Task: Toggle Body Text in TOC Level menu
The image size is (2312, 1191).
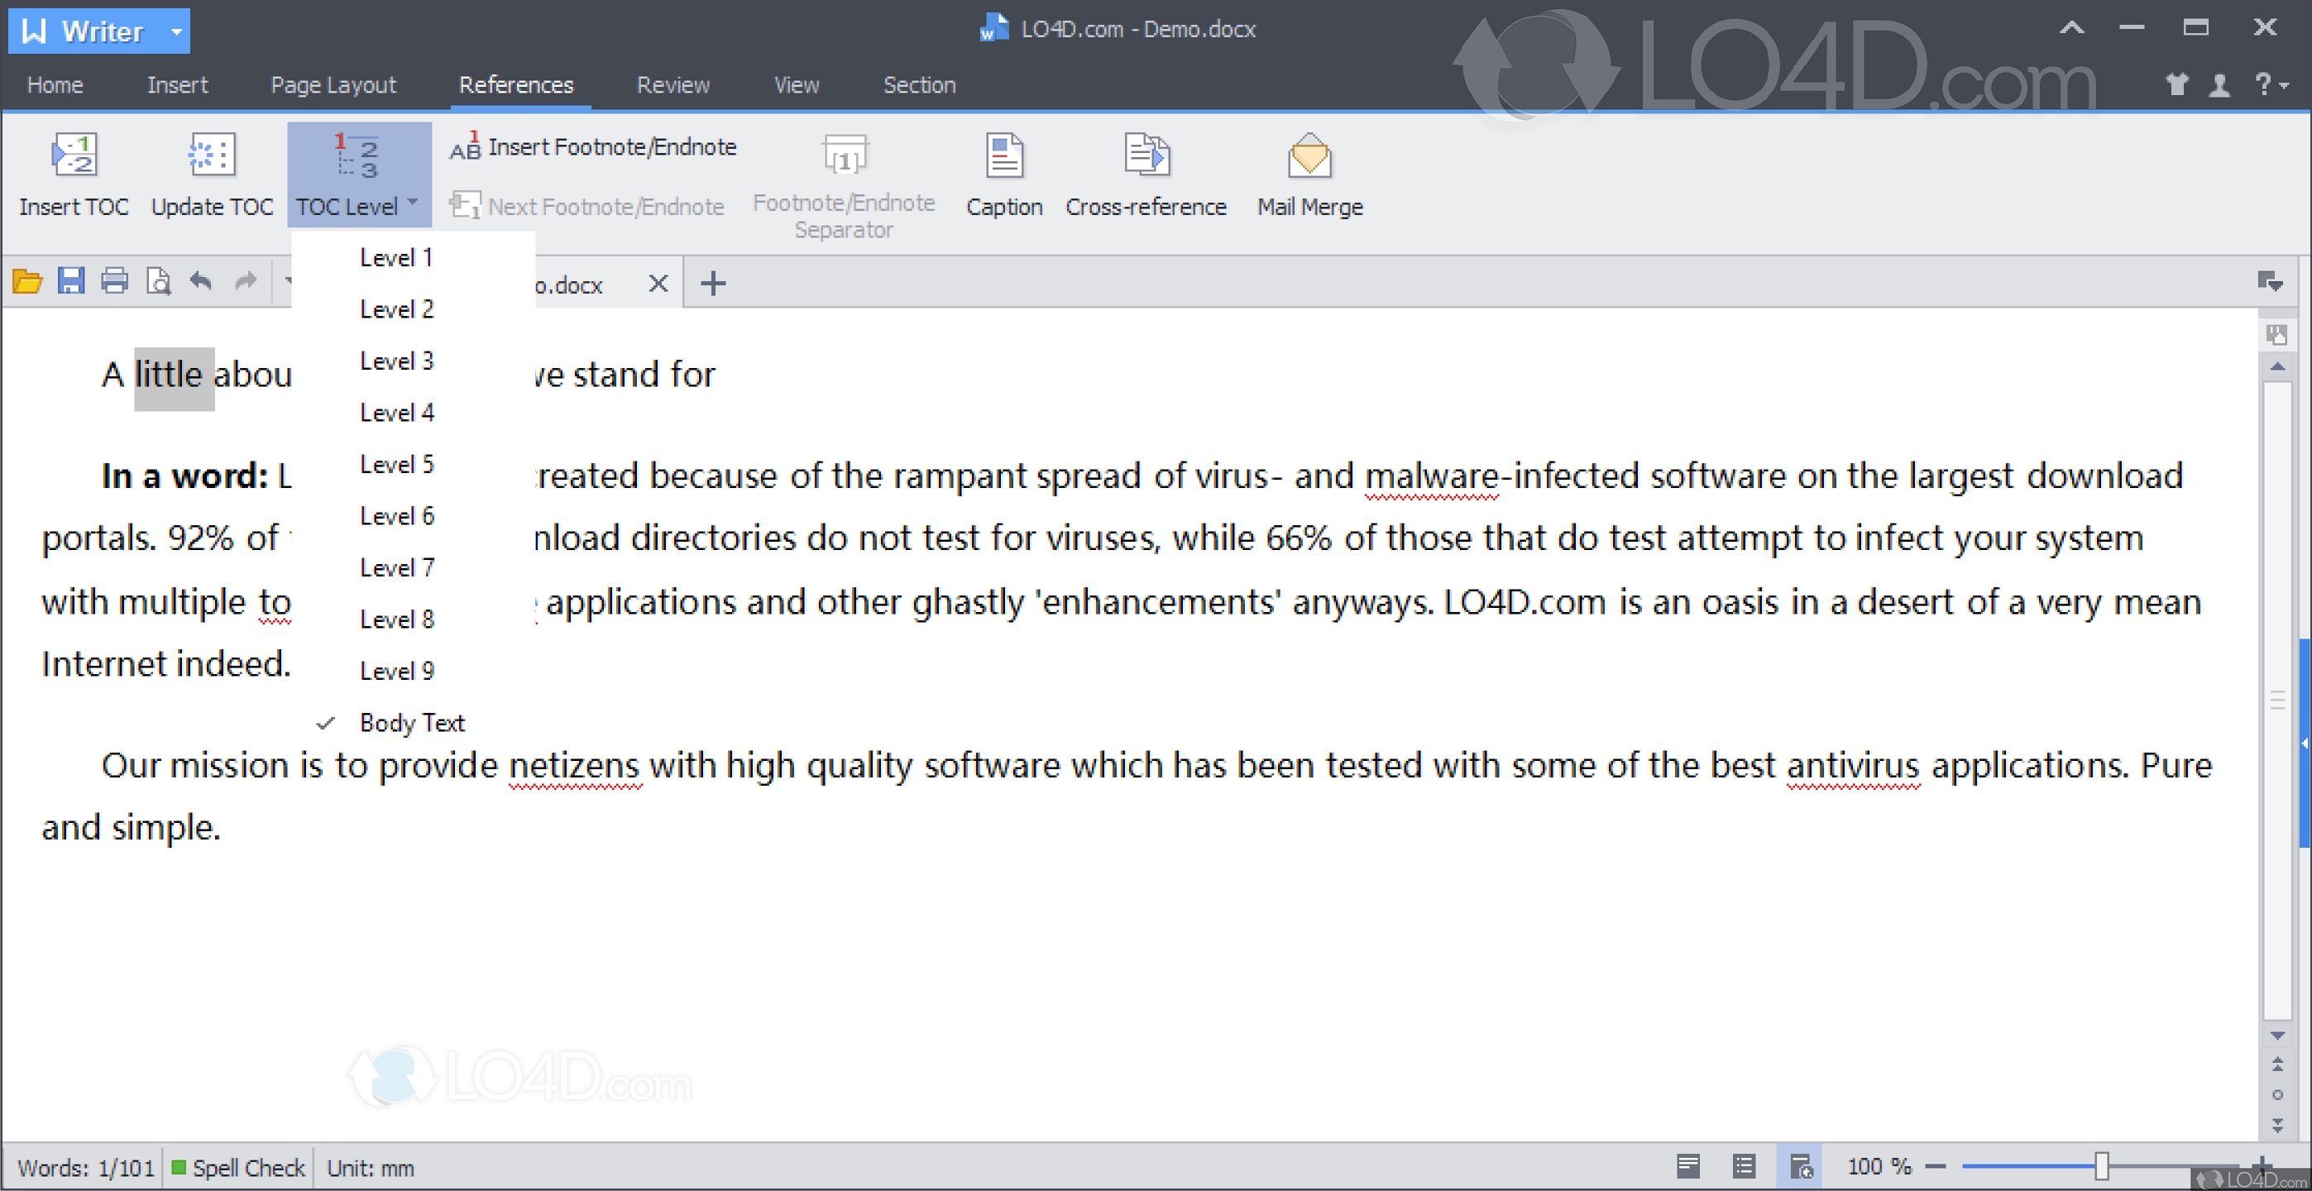Action: [x=412, y=723]
